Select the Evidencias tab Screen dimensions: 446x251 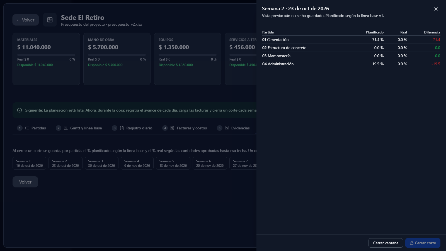[x=233, y=128]
